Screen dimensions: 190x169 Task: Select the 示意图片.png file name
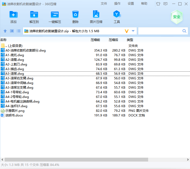coord(15,111)
